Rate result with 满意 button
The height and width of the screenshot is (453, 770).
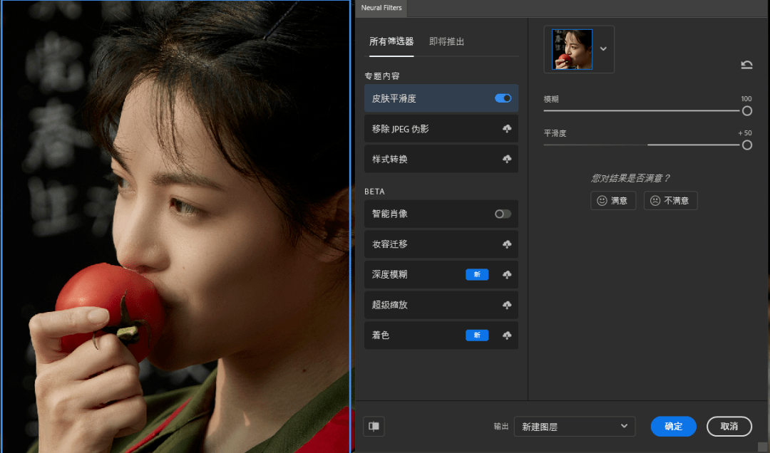[613, 200]
